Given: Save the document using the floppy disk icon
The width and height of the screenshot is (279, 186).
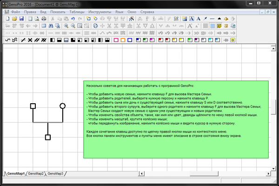Looking at the screenshot, I should tap(21, 19).
